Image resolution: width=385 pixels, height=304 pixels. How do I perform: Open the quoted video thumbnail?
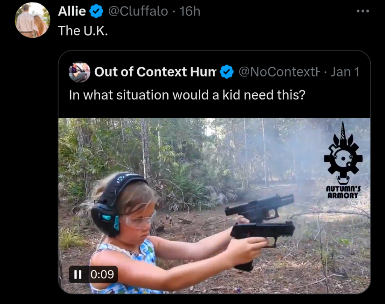point(214,206)
